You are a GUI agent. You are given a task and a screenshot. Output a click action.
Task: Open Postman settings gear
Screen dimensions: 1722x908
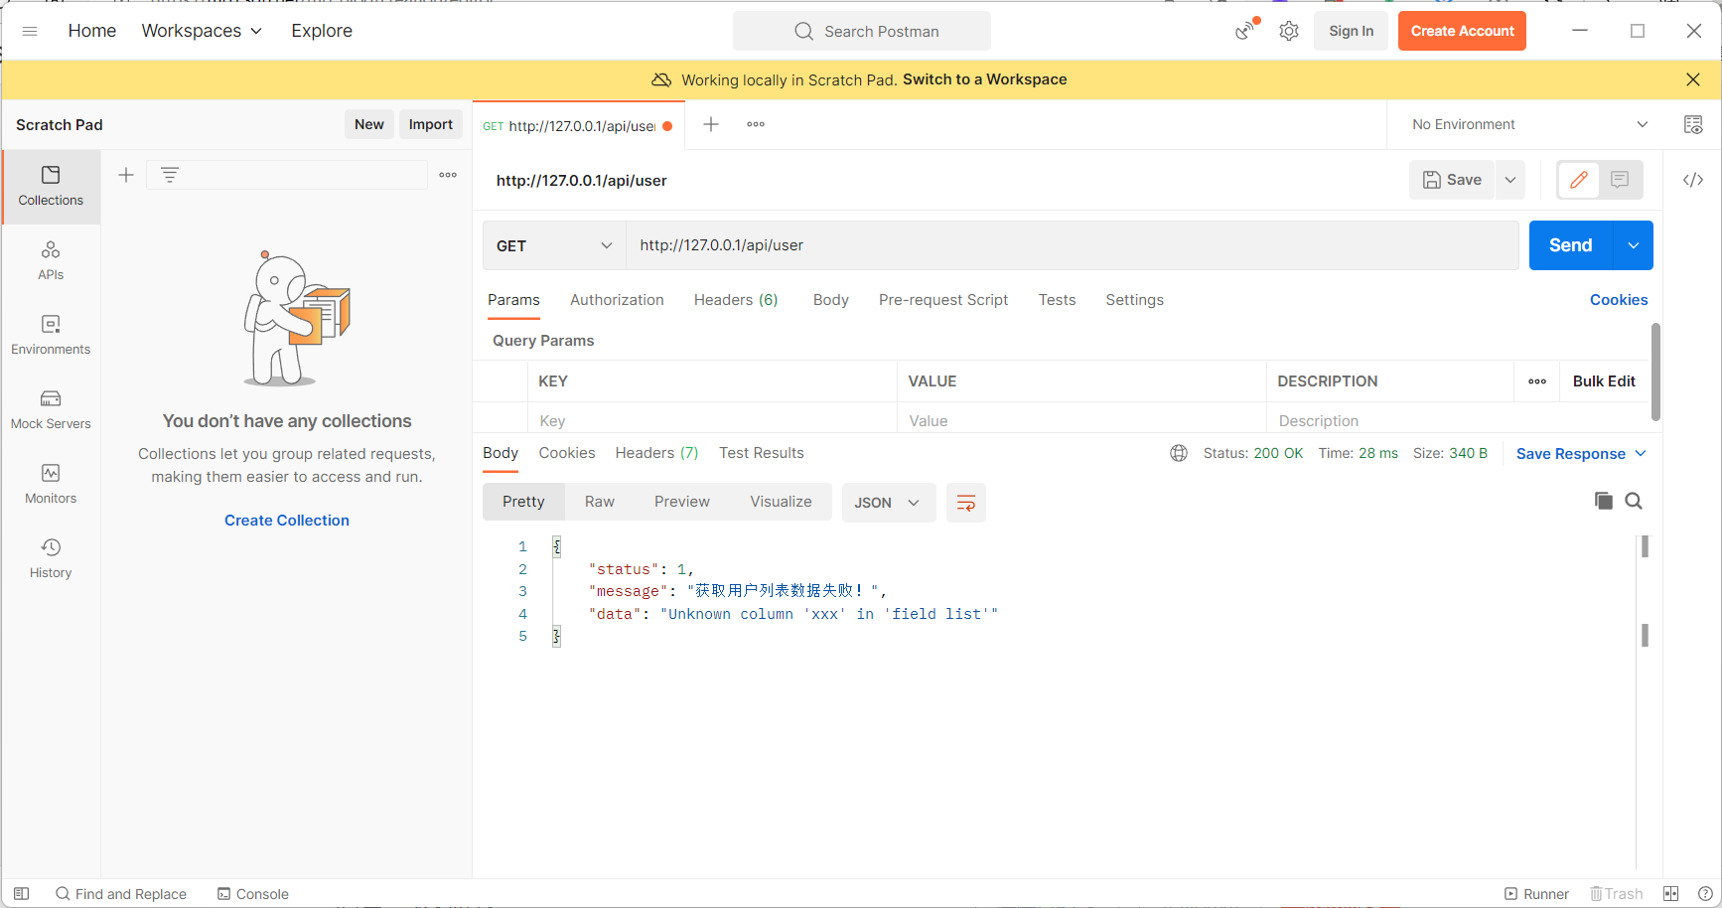1288,31
